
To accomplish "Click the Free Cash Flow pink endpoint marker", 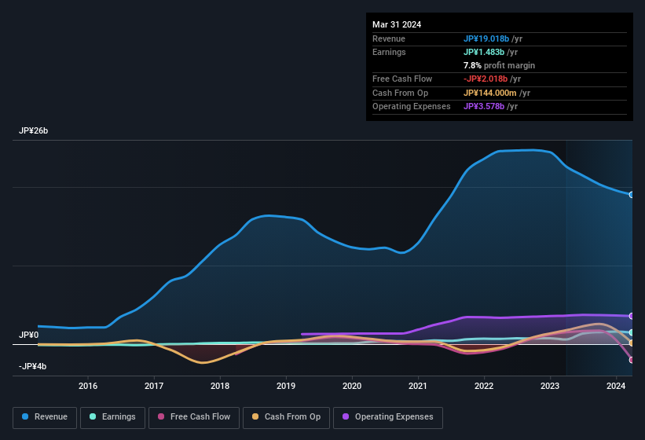I will pyautogui.click(x=632, y=360).
